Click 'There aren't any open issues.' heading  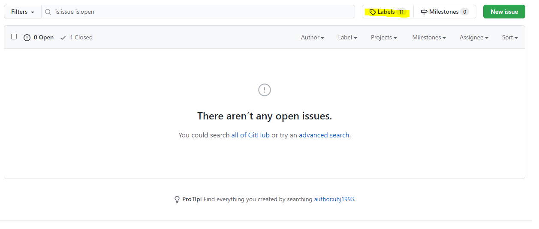265,116
